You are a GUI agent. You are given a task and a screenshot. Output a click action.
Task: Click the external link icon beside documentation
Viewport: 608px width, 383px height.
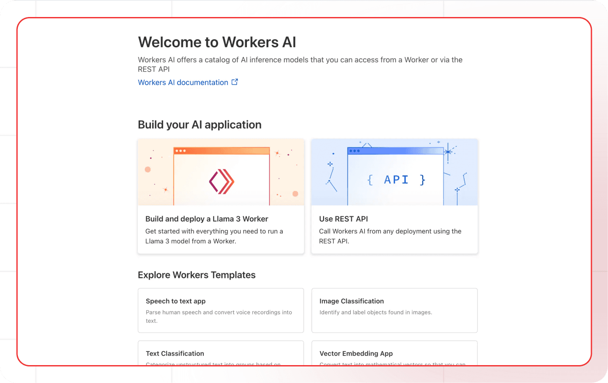(x=235, y=82)
